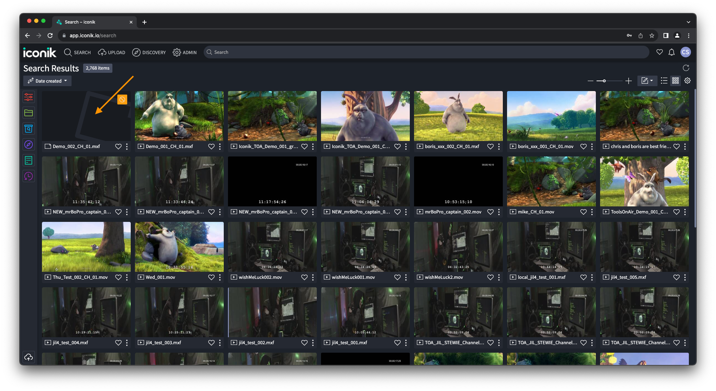Viewport: 716px width, 391px height.
Task: Bookmark this page with the star icon
Action: coord(652,36)
